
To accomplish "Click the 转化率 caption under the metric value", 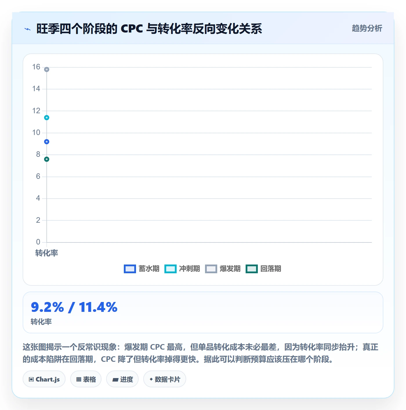I will click(41, 322).
